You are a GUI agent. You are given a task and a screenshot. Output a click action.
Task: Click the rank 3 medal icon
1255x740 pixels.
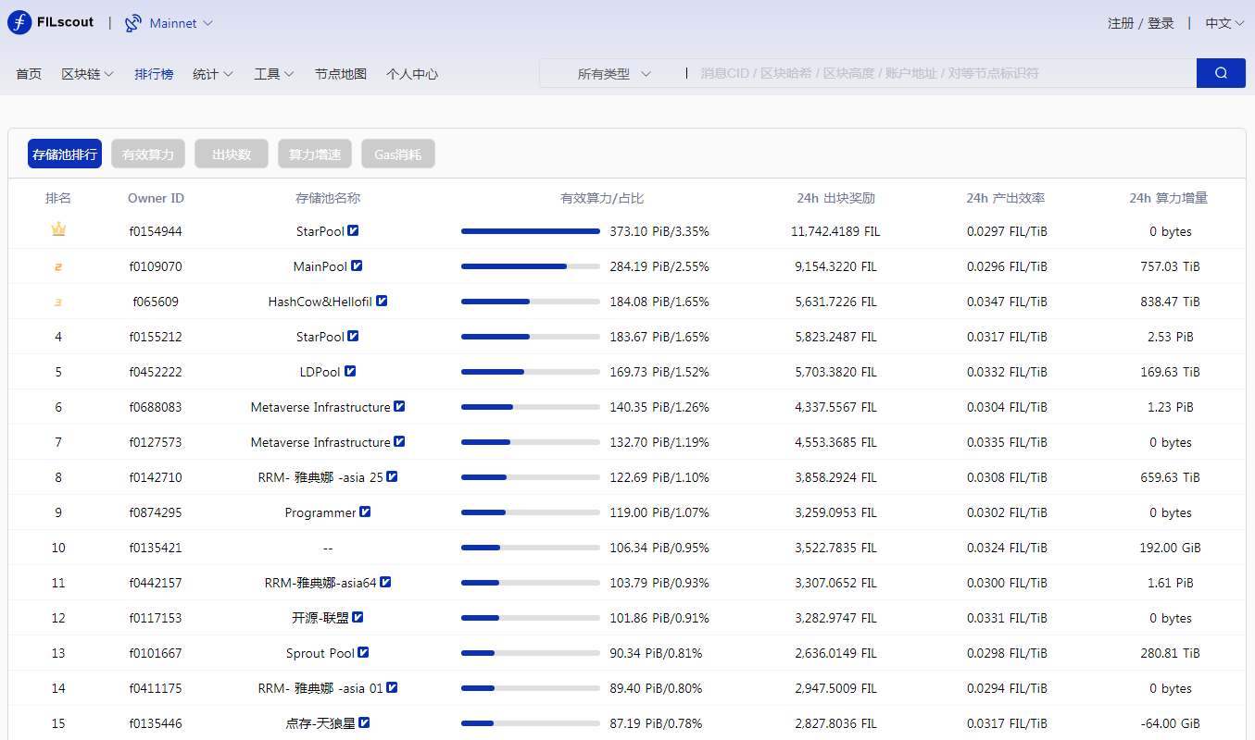58,302
